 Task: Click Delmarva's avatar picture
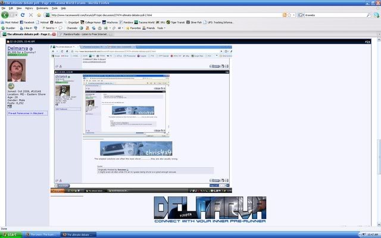pyautogui.click(x=16, y=70)
